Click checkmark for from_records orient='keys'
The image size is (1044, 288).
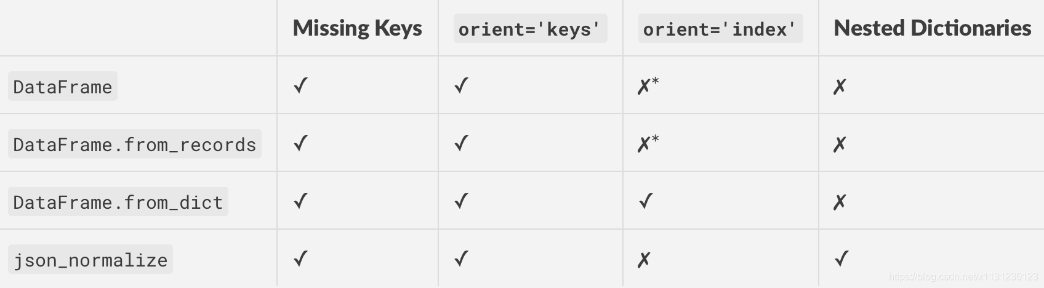click(461, 144)
